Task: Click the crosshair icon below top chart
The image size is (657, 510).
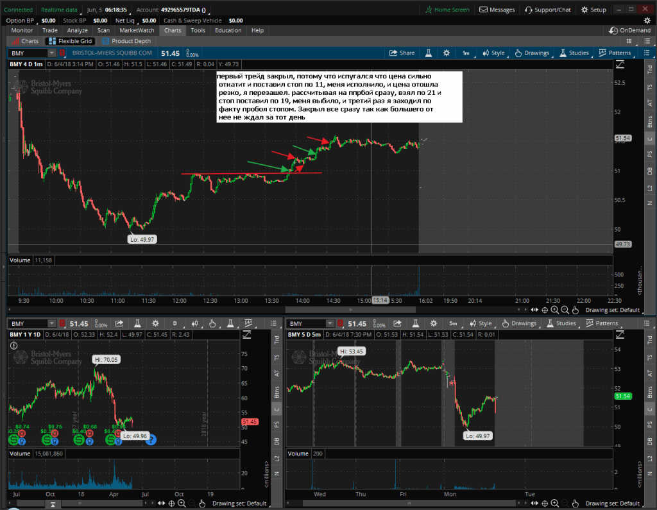Action: click(x=545, y=309)
